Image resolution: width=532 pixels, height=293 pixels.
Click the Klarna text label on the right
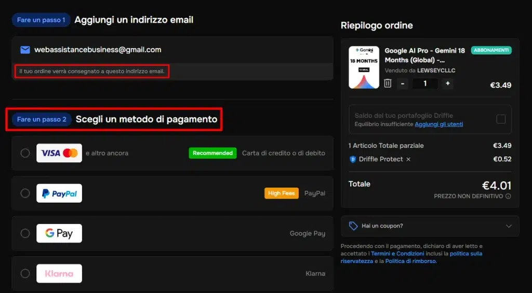click(315, 273)
